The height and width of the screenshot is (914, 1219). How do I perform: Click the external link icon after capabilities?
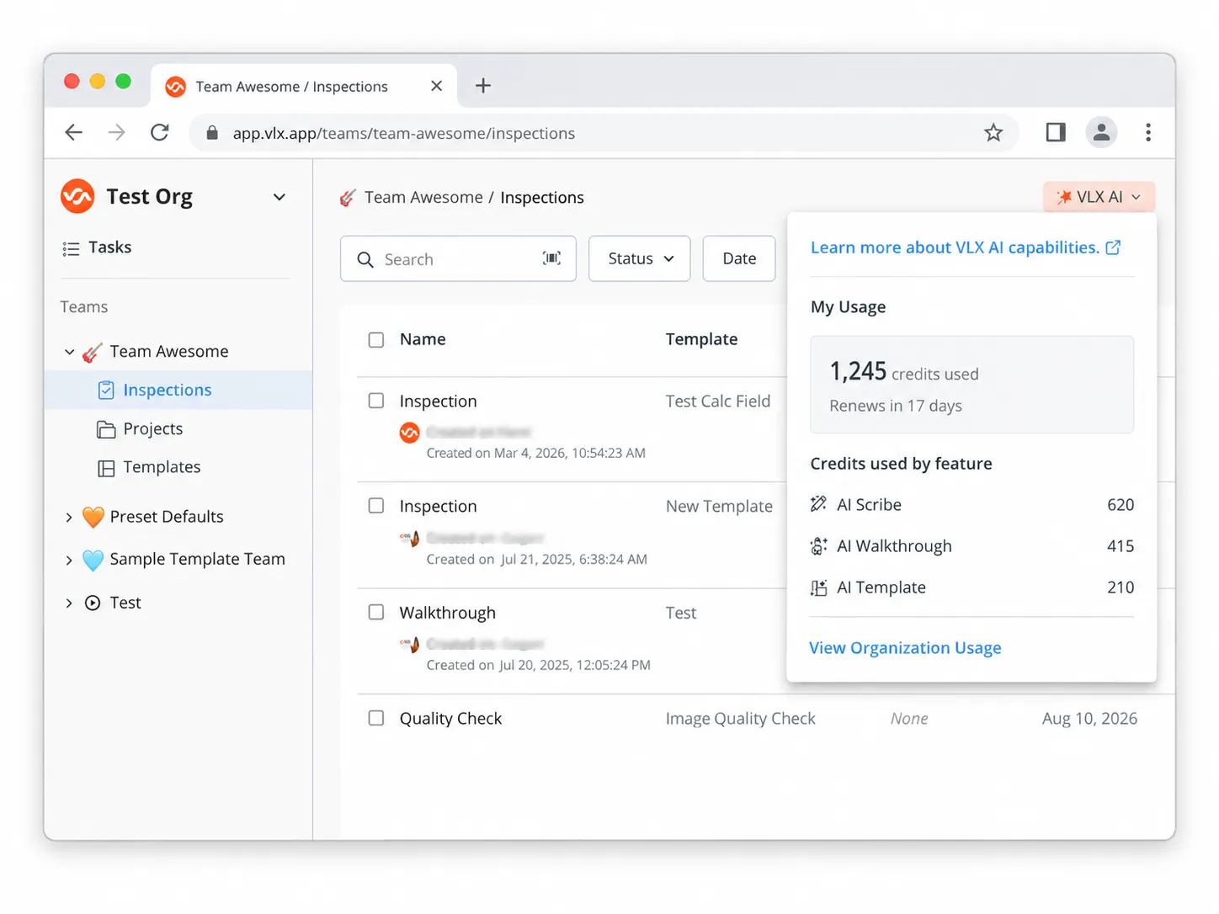pos(1113,247)
